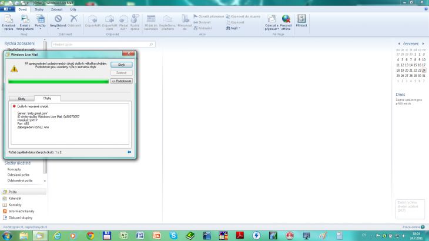Click the Přesunout do icon

[185, 22]
